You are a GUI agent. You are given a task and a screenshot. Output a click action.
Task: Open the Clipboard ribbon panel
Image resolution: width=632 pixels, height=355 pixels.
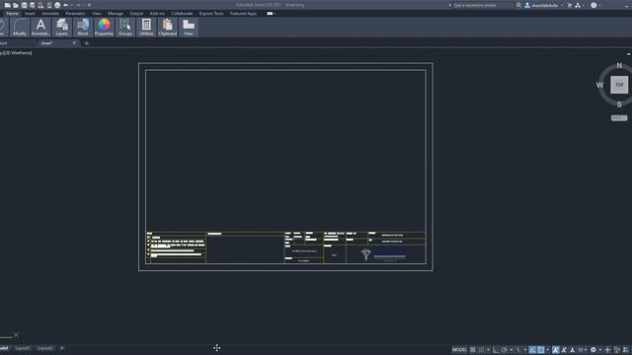pos(167,28)
